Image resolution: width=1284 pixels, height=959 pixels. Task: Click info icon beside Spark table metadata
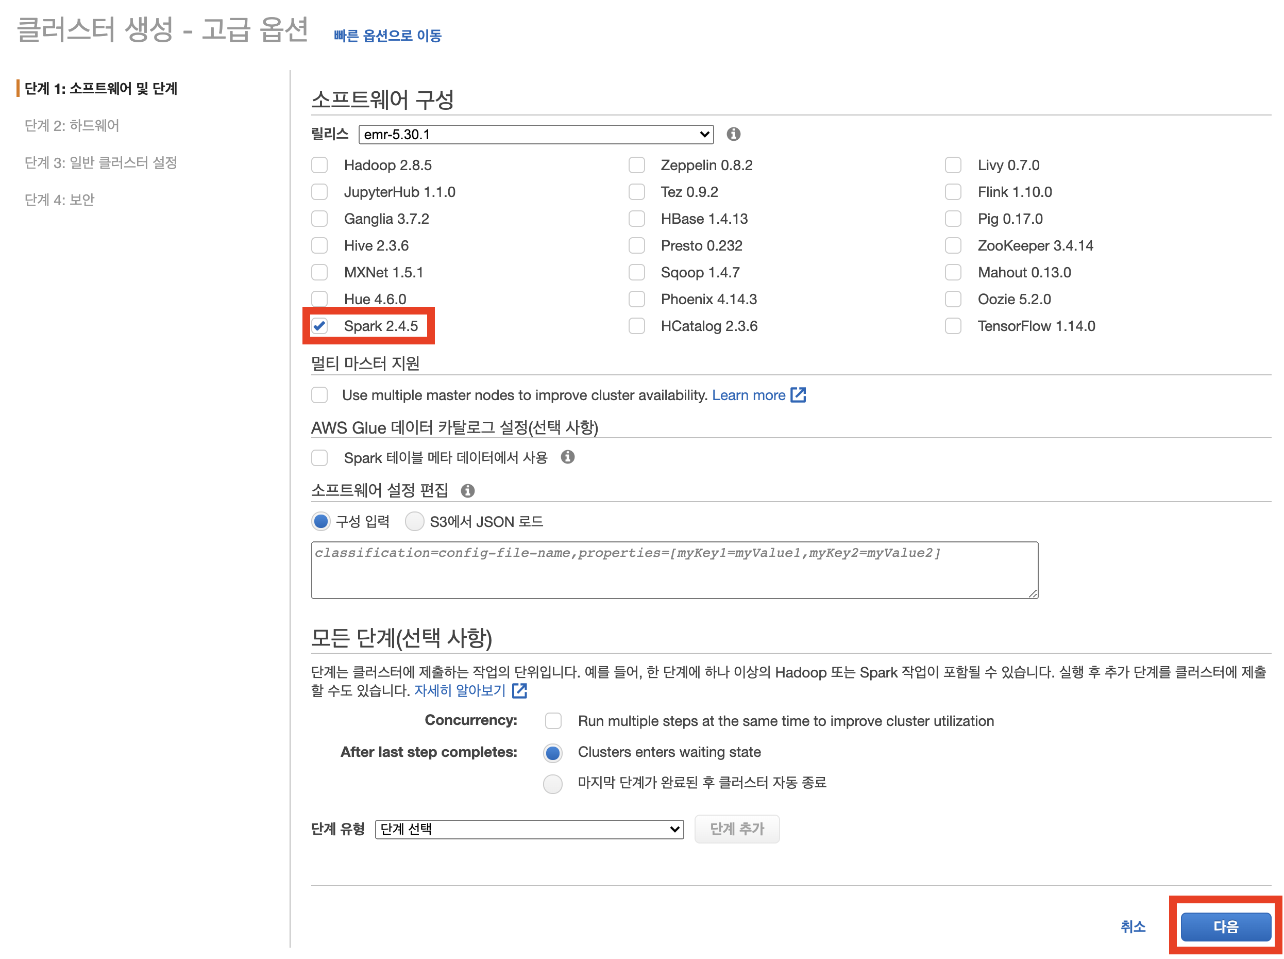(x=567, y=457)
